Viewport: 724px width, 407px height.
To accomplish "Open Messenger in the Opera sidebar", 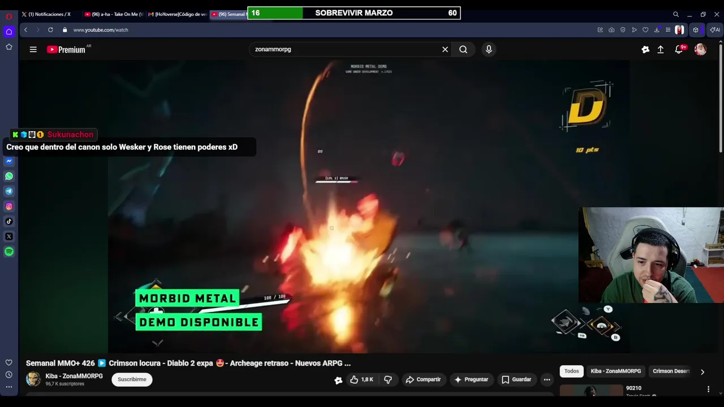I will point(9,161).
